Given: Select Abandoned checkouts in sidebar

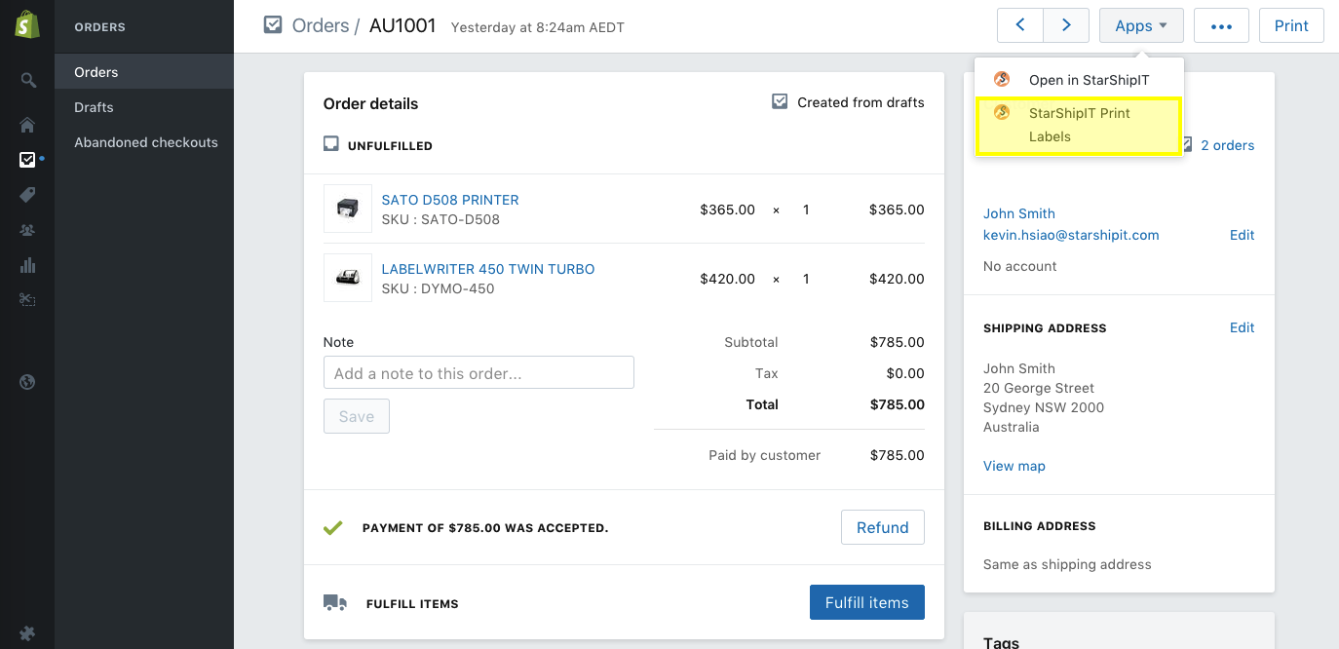Looking at the screenshot, I should [x=144, y=142].
